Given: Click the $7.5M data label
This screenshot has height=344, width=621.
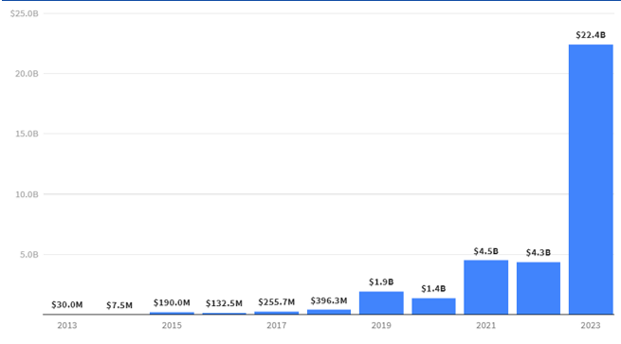Looking at the screenshot, I should click(x=119, y=305).
